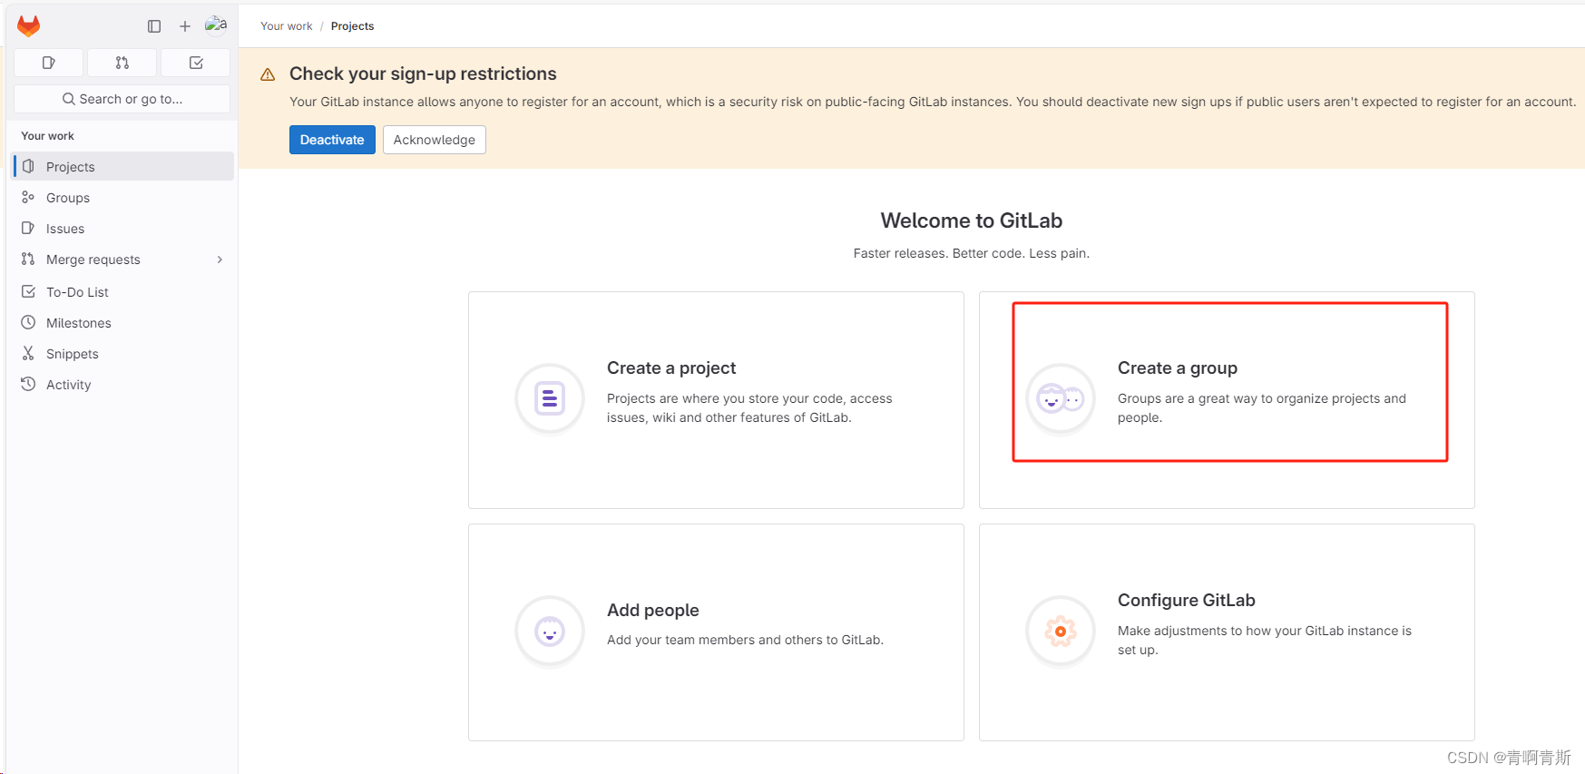1585x774 pixels.
Task: Click the Your work section label
Action: coord(48,136)
